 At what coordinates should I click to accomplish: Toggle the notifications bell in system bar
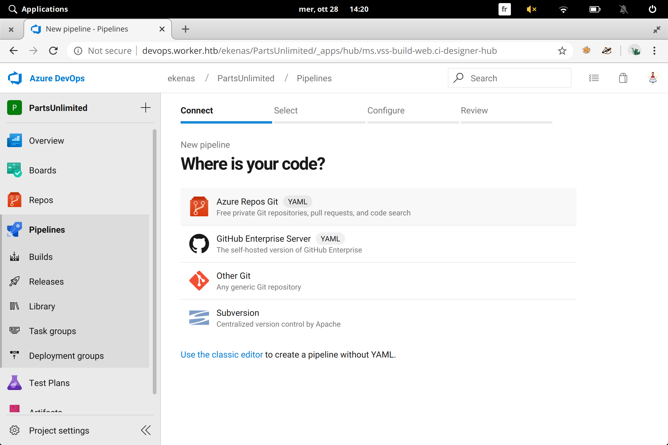click(x=623, y=9)
